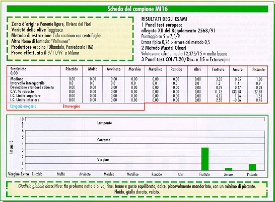Click the 'Statistiche' table header

18,69
